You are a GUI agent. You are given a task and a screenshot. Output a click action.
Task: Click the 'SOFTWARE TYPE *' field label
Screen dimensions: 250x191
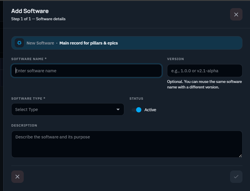(x=28, y=98)
